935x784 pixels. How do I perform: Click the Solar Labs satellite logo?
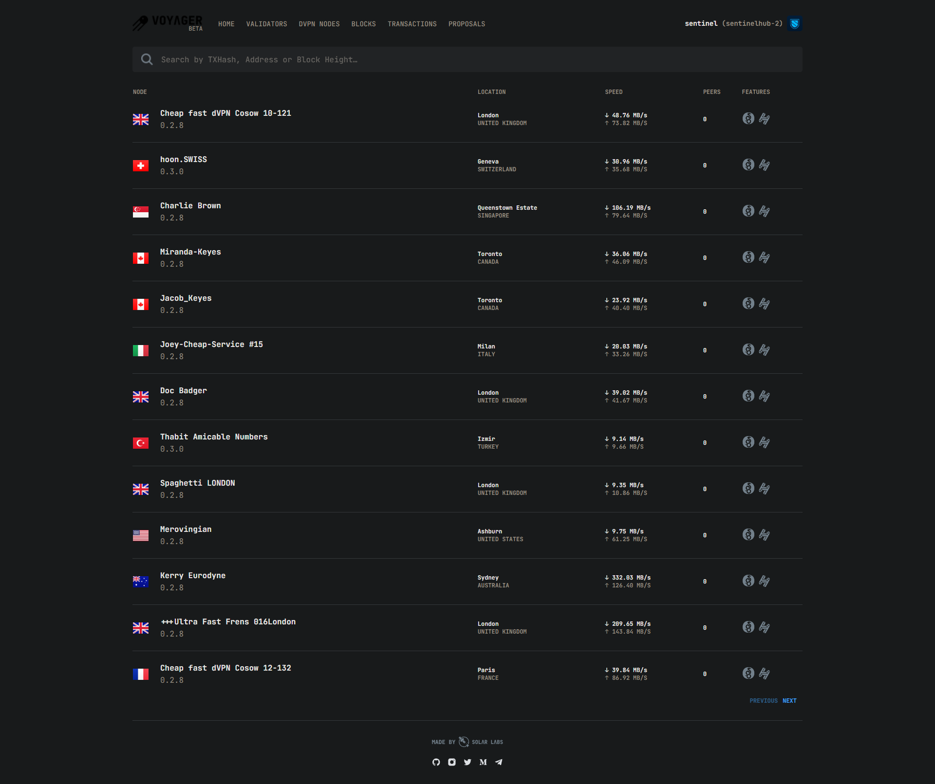coord(464,742)
